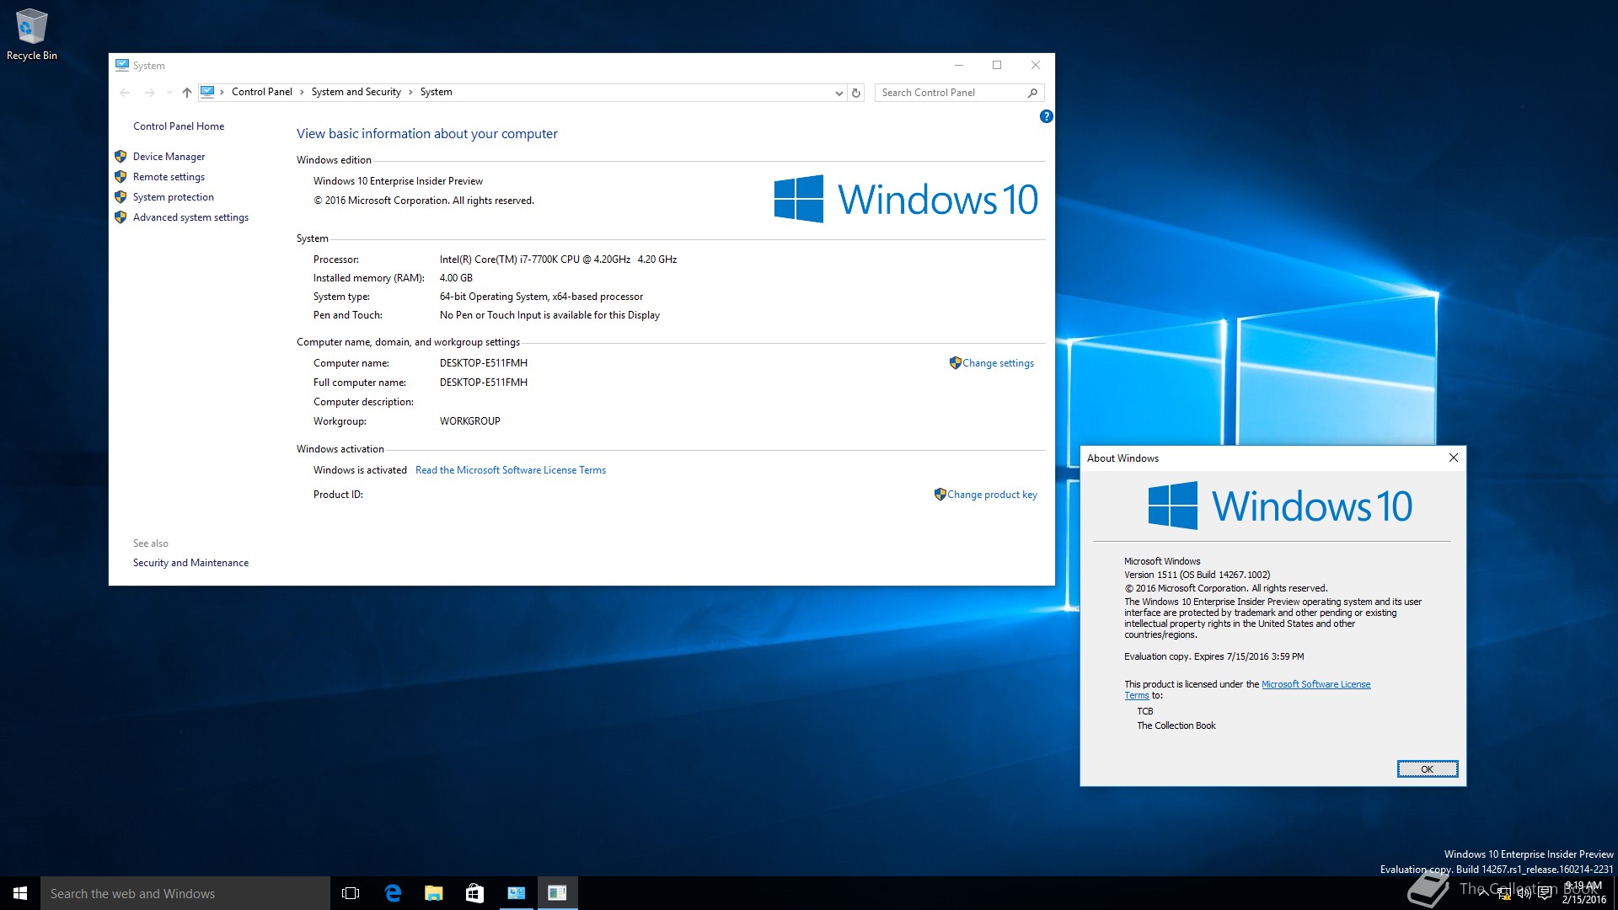Viewport: 1618px width, 910px height.
Task: Expand the address bar history dropdown
Action: (838, 93)
